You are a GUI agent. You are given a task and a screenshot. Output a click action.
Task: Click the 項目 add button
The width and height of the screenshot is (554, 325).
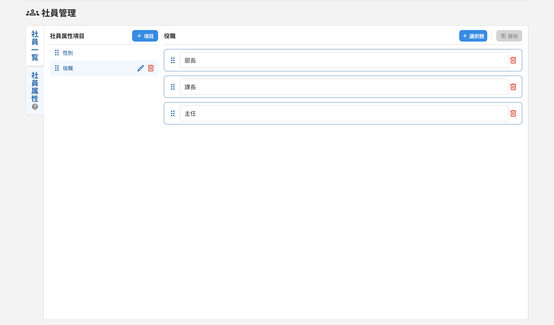pyautogui.click(x=144, y=36)
